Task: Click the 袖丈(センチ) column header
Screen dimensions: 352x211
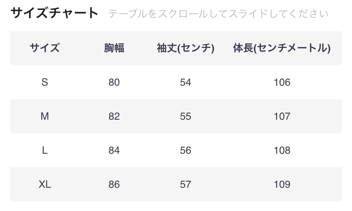Action: 186,48
